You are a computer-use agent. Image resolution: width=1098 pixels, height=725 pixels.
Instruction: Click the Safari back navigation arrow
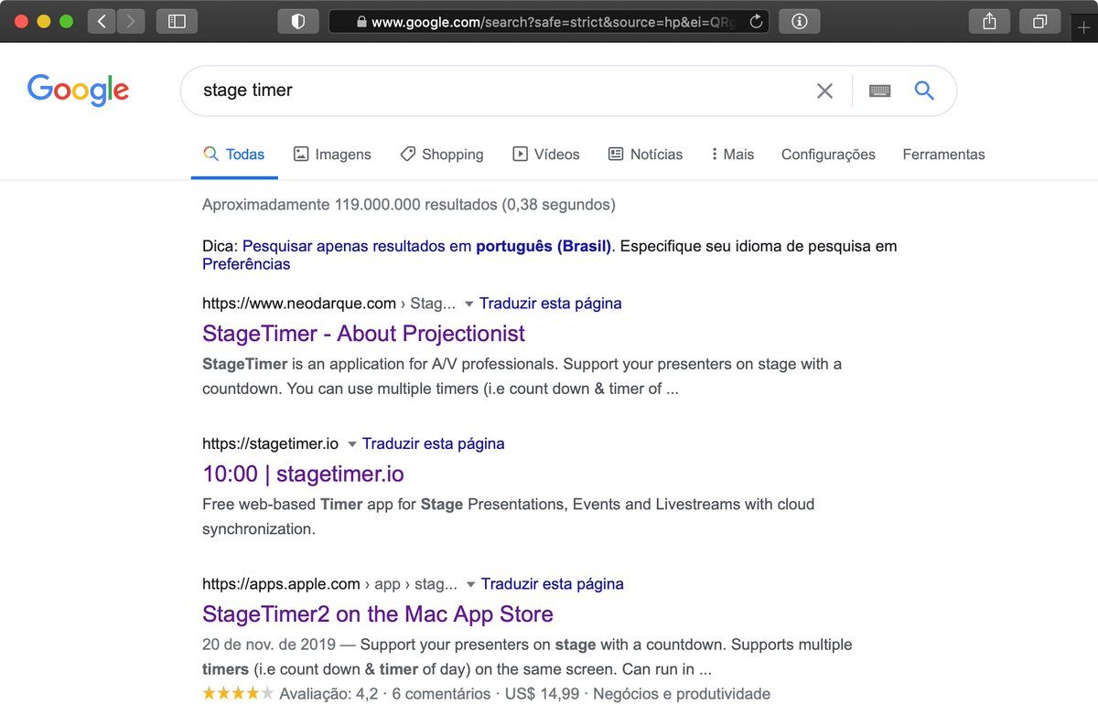coord(102,21)
